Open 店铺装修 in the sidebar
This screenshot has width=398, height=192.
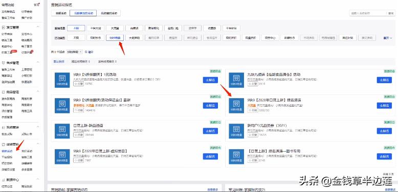click(x=27, y=163)
